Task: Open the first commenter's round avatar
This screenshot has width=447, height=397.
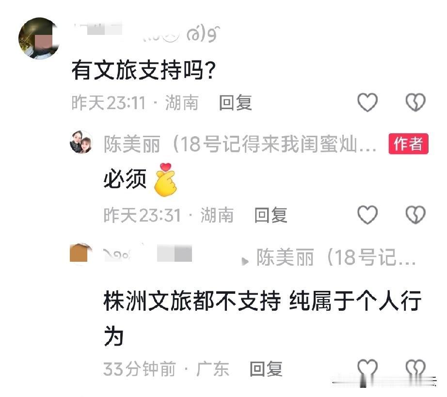Action: pyautogui.click(x=39, y=38)
